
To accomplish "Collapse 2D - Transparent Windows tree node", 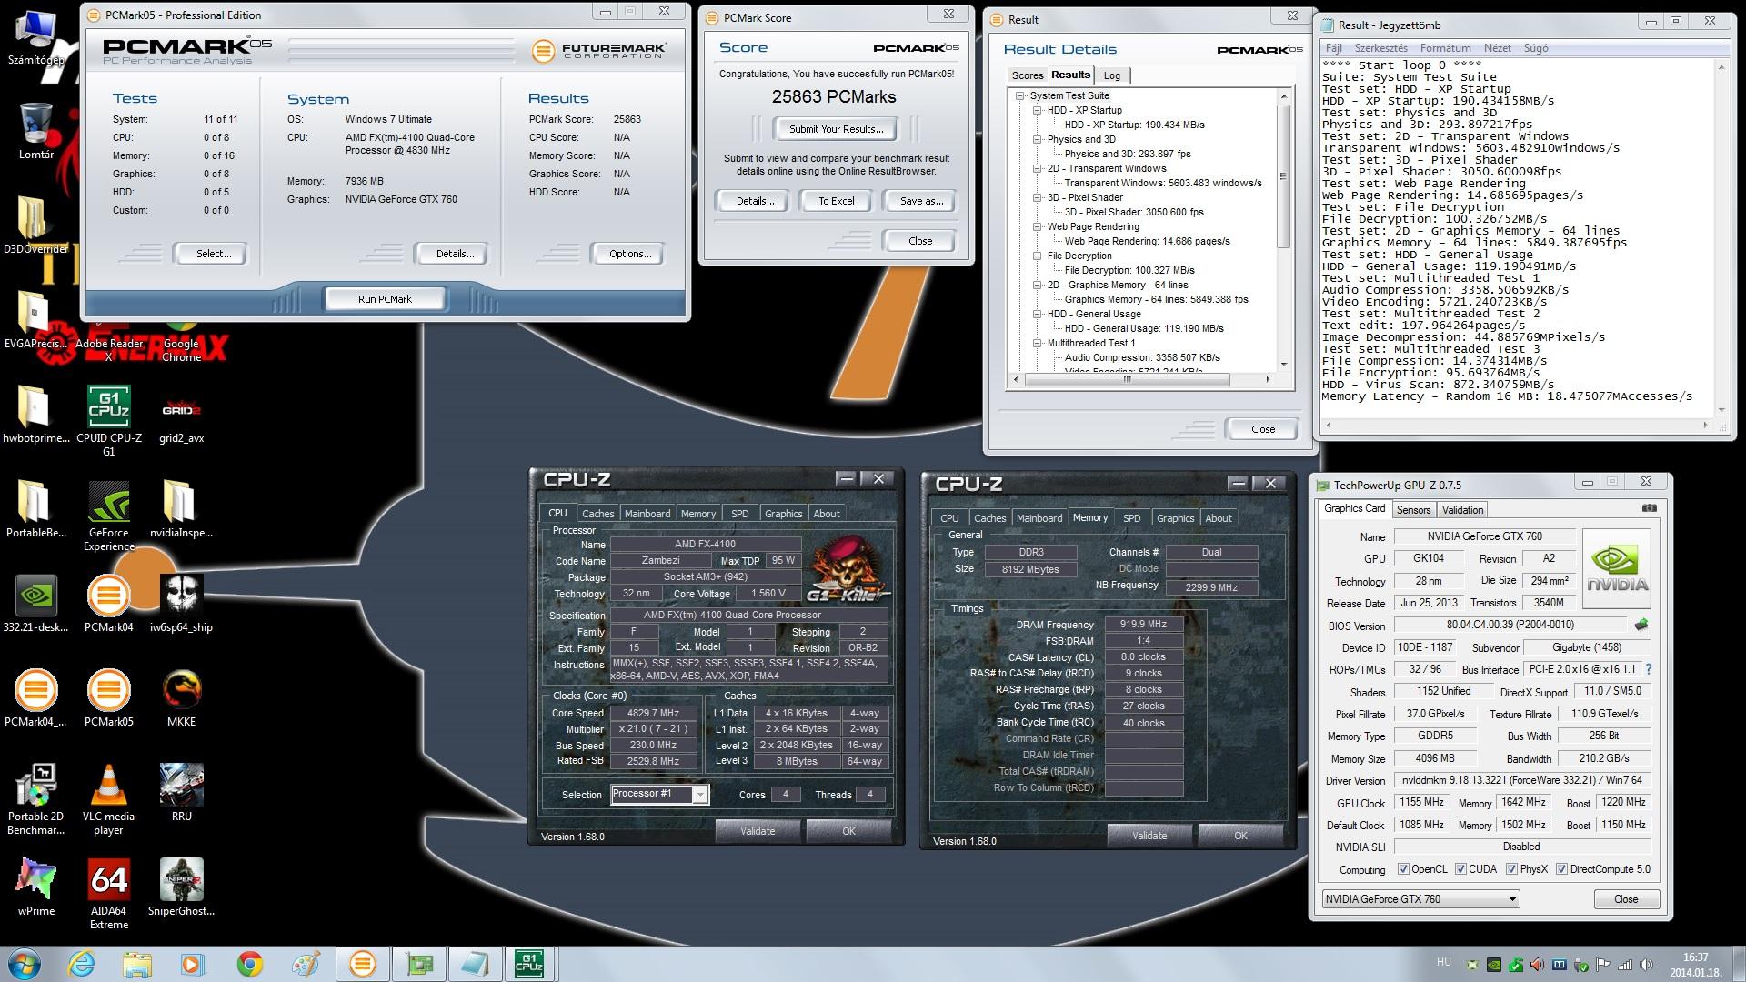I will coord(1037,168).
